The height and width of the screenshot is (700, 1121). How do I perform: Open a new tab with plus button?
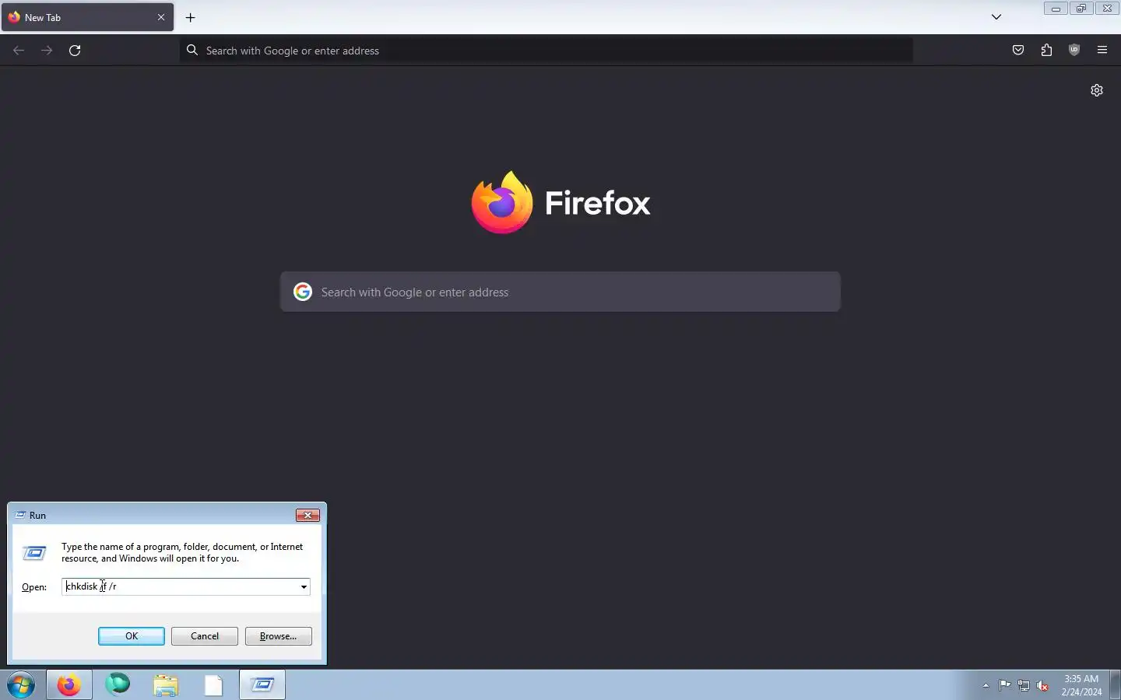[191, 17]
